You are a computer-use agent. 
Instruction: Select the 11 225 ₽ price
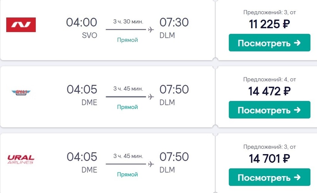(x=269, y=24)
